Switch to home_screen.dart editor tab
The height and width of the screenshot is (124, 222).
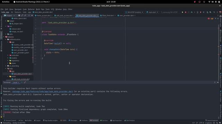[x=43, y=15]
